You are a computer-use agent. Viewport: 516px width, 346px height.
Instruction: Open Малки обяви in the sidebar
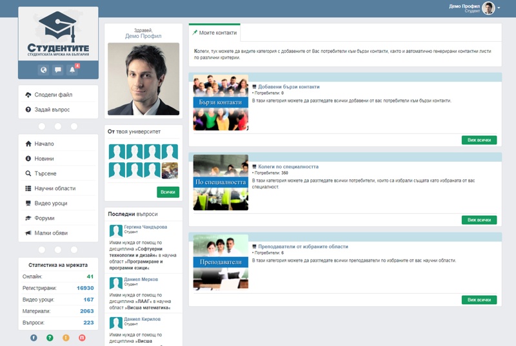pos(58,233)
